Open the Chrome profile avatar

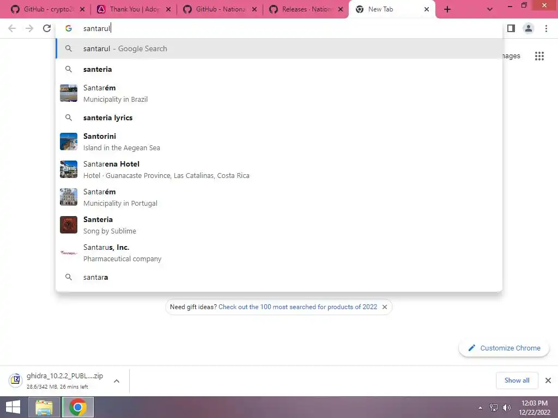529,28
